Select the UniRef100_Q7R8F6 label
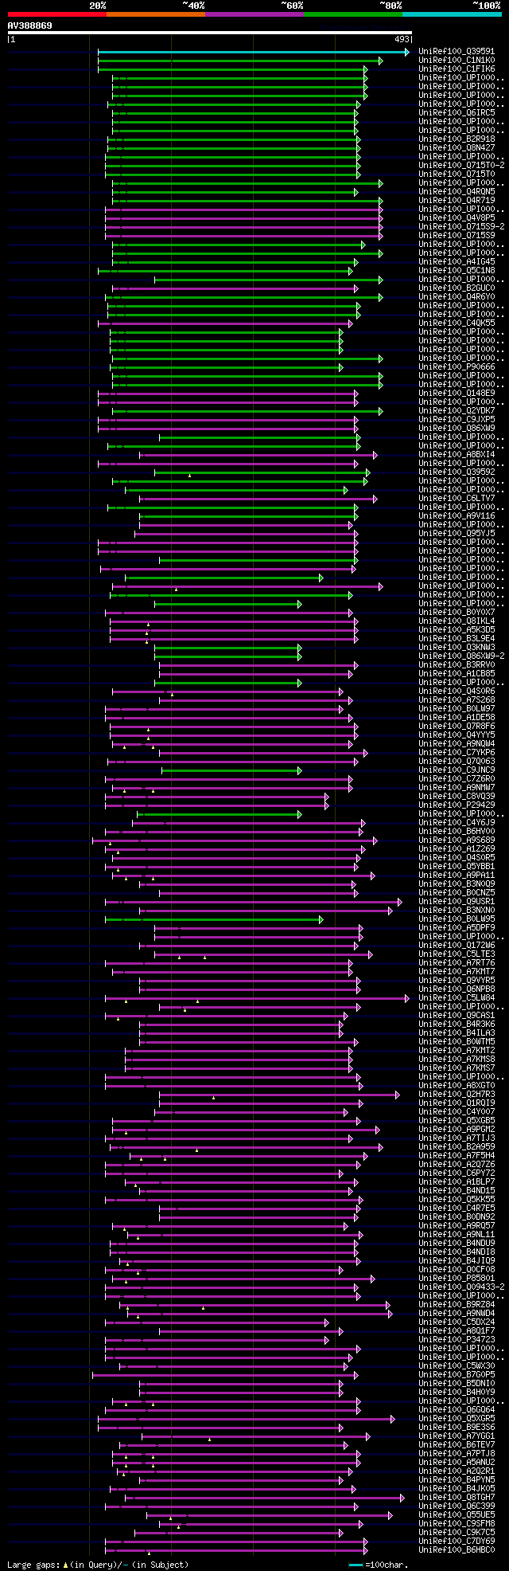The height and width of the screenshot is (1571, 509). [457, 727]
